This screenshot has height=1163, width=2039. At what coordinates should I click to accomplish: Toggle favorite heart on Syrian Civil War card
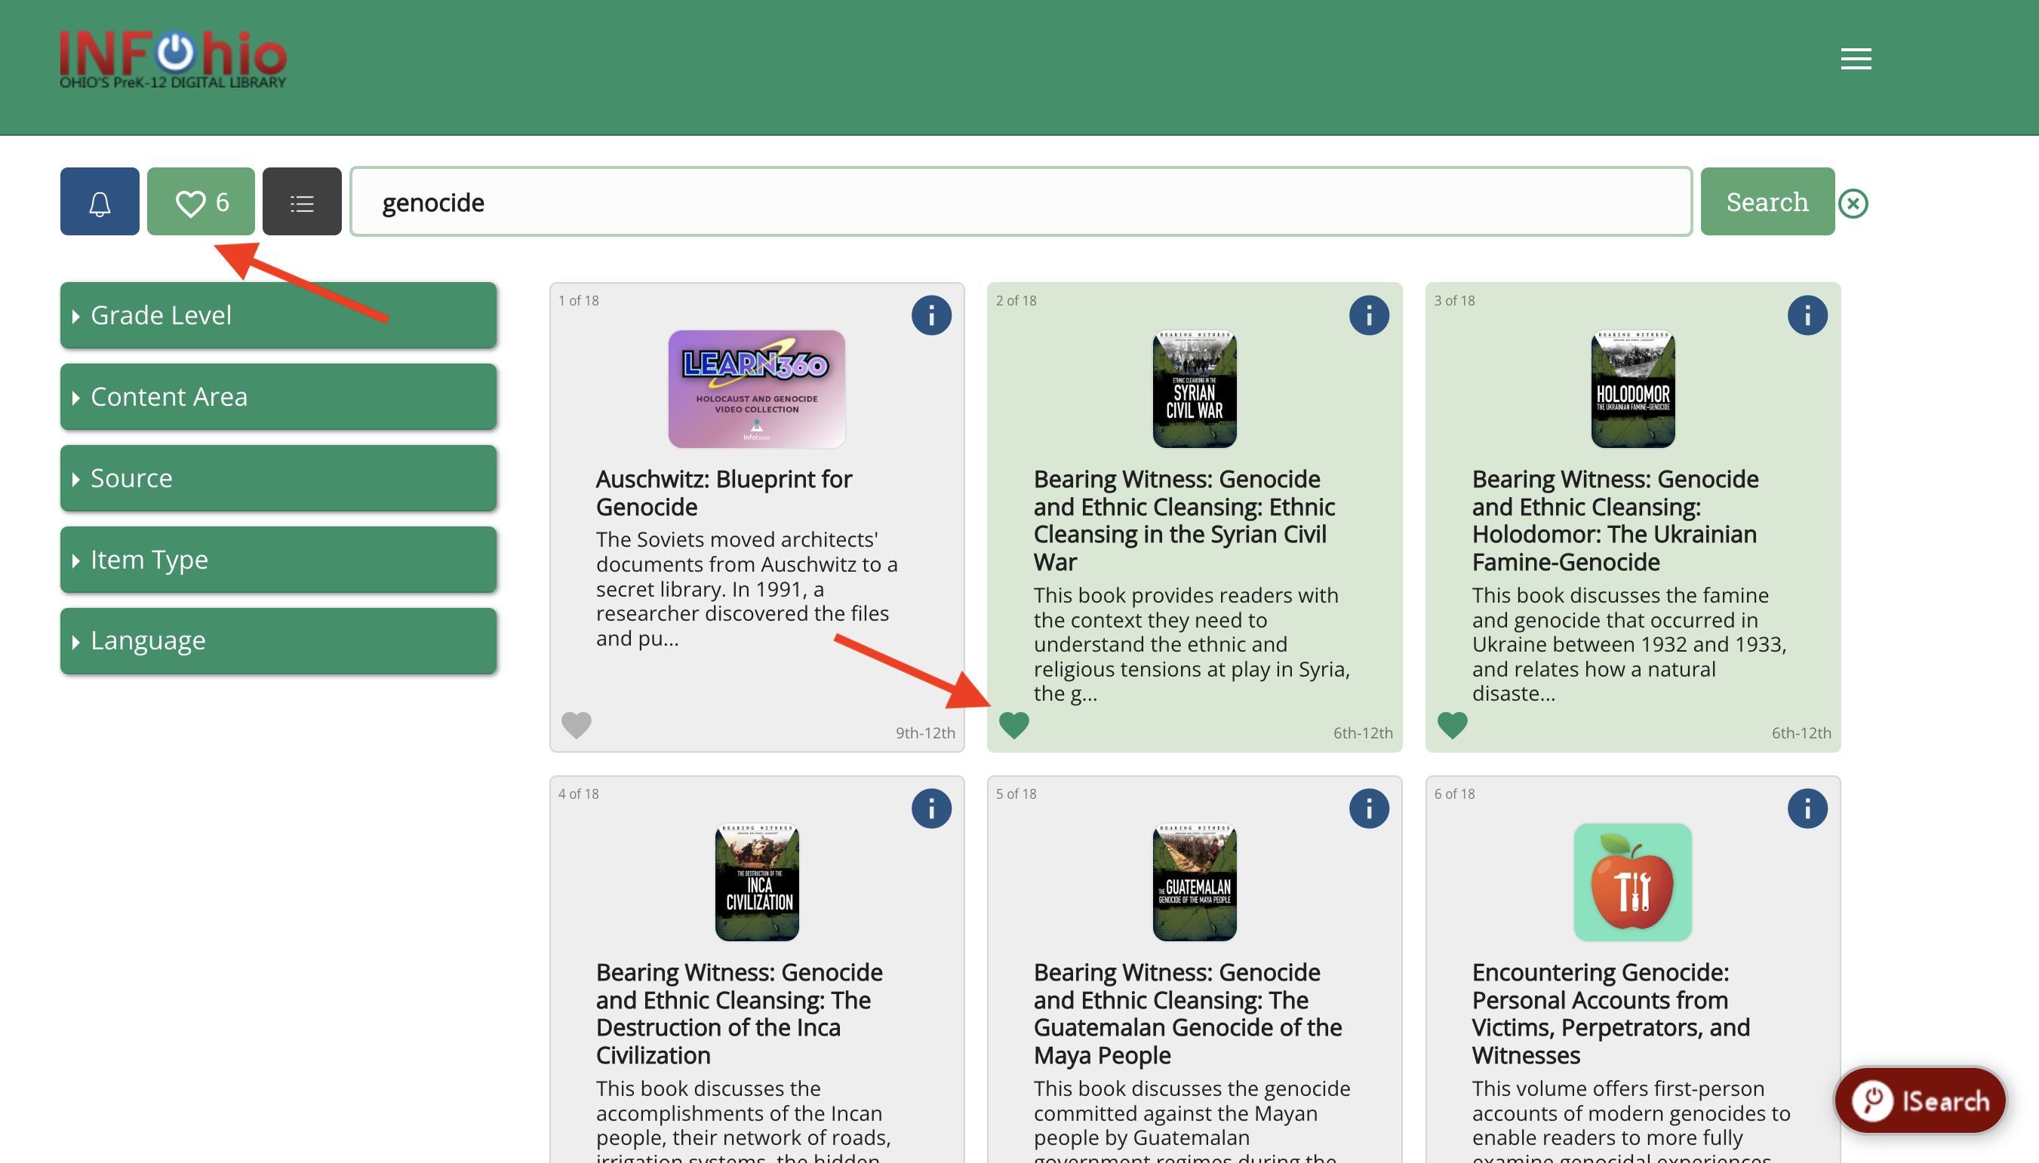pos(1014,725)
